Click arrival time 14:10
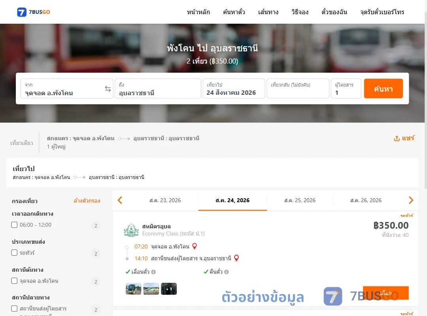The height and width of the screenshot is (316, 427). (x=141, y=258)
